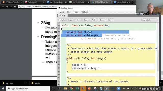Click the 'public CircleBug(int length)' line
Screen dimensions: 163x91
click(86, 58)
